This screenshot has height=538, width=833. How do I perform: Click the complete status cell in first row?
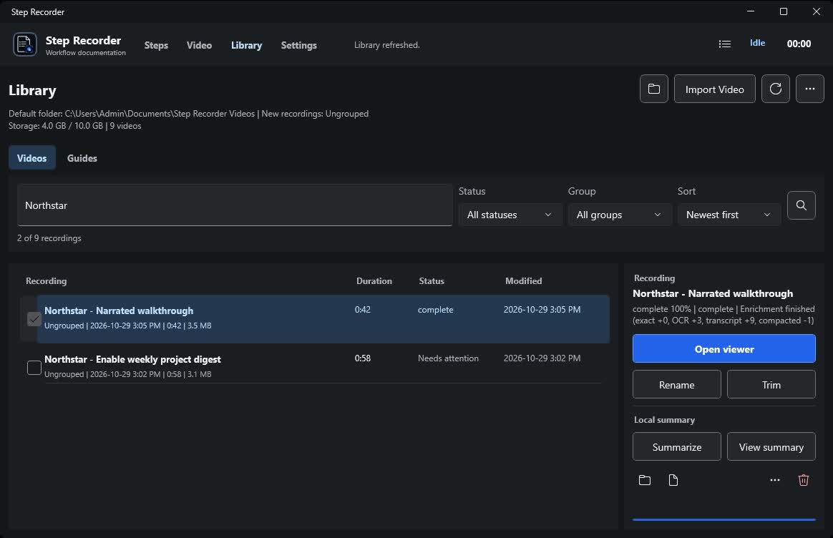pyautogui.click(x=436, y=310)
